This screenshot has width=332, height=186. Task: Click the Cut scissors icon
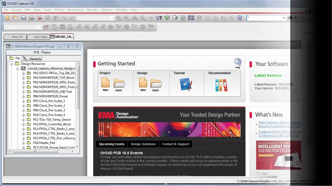tap(39, 18)
